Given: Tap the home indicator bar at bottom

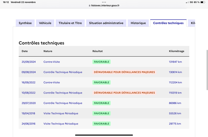Looking at the screenshot, I should tap(104, 135).
